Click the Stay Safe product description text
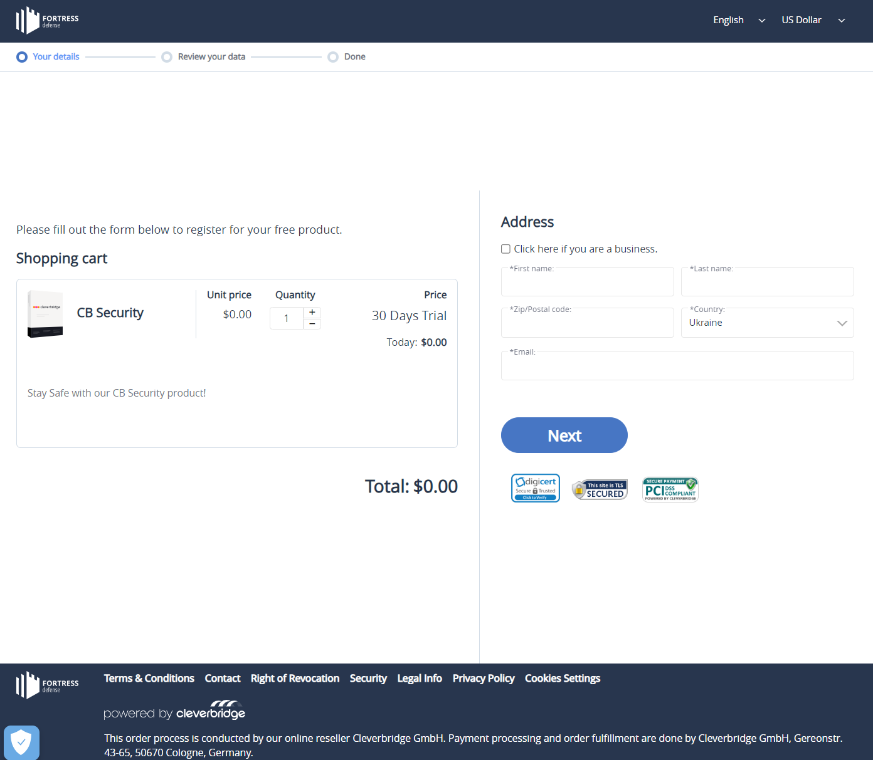 tap(117, 393)
